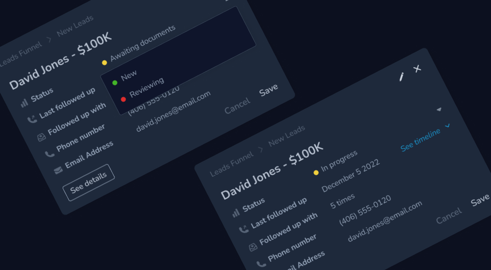Click the December 5 2022 date value
The width and height of the screenshot is (491, 270).
pyautogui.click(x=351, y=176)
